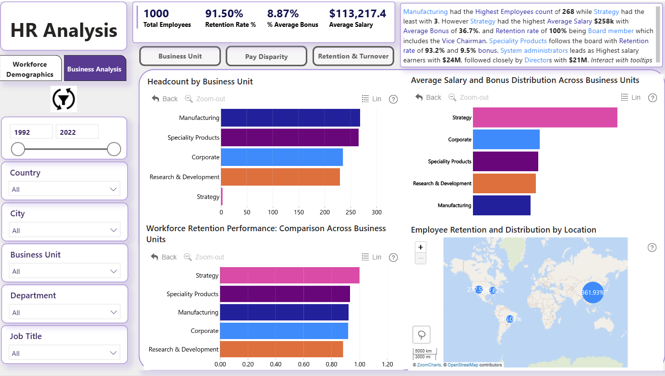
Task: Open the Country dropdown
Action: [64, 189]
